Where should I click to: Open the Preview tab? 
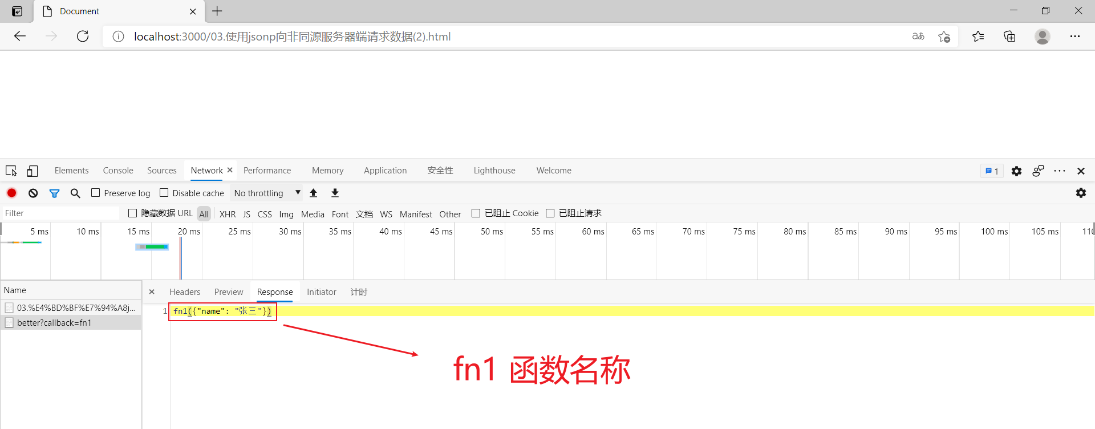pos(229,292)
